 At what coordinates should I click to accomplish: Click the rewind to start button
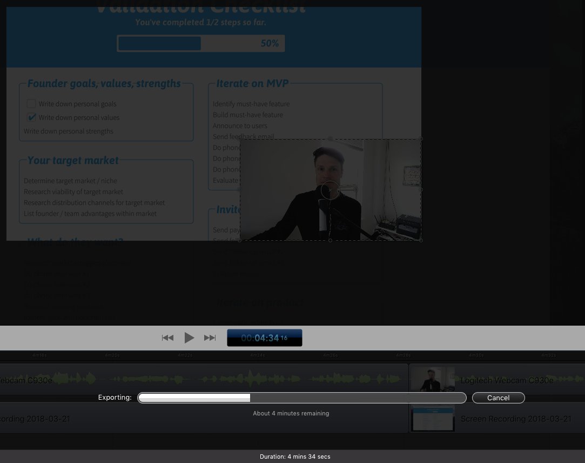[x=167, y=338]
